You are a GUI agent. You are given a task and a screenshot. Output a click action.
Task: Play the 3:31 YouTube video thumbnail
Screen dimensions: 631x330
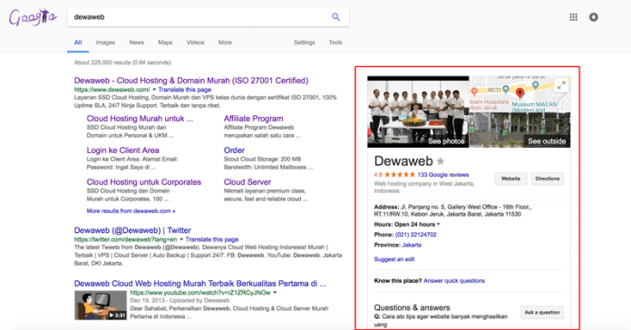pos(101,305)
